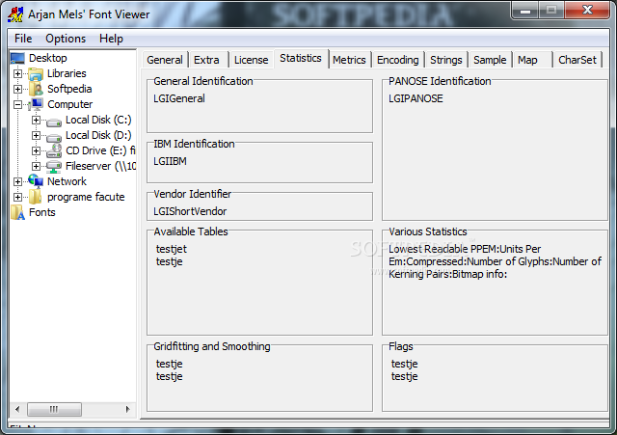Click the LGIShortVendor text
Image resolution: width=617 pixels, height=435 pixels.
coord(190,211)
